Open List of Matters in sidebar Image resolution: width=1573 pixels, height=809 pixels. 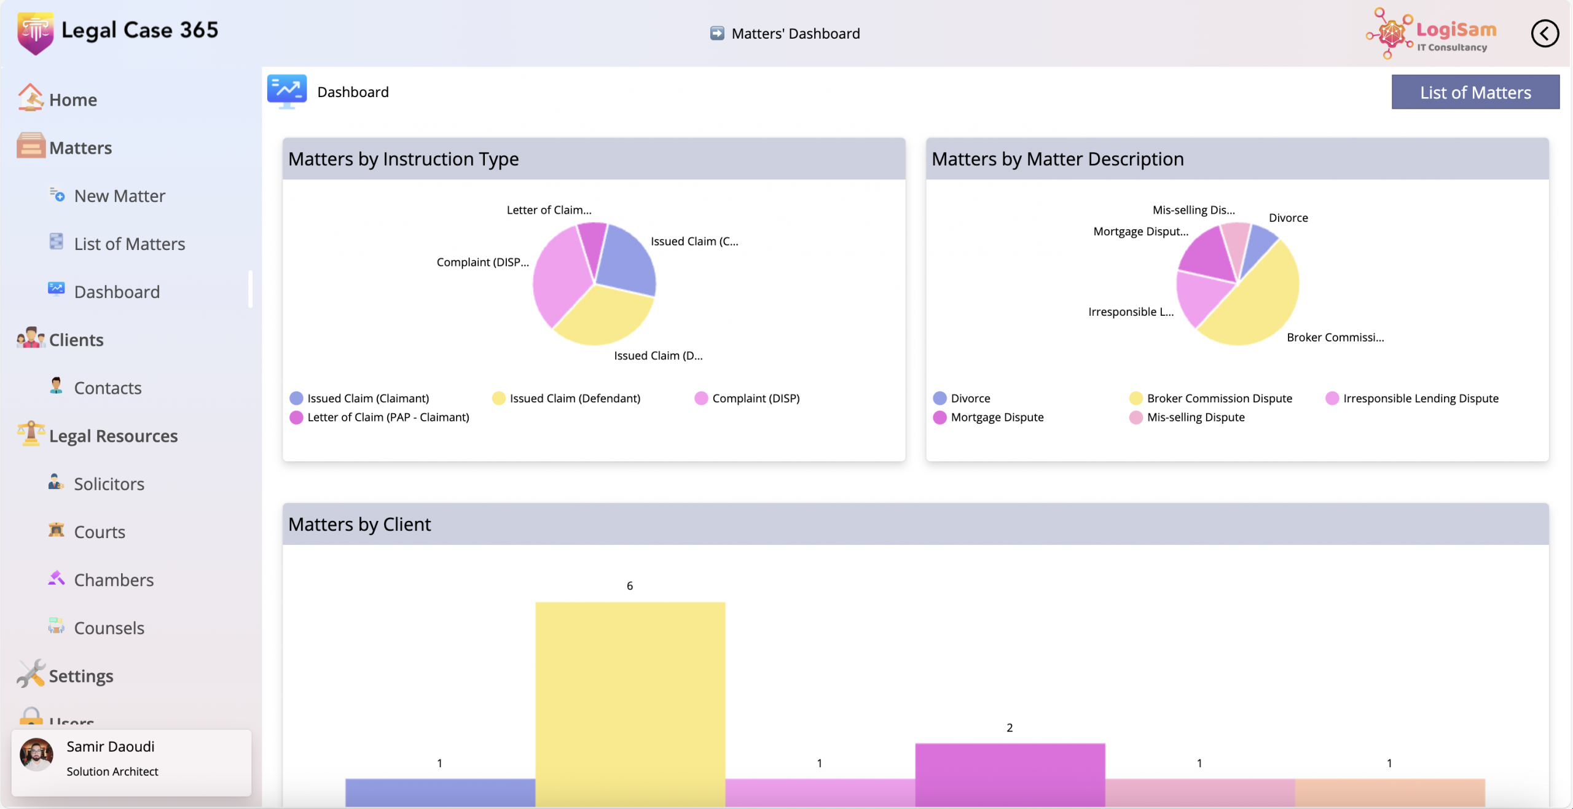129,244
